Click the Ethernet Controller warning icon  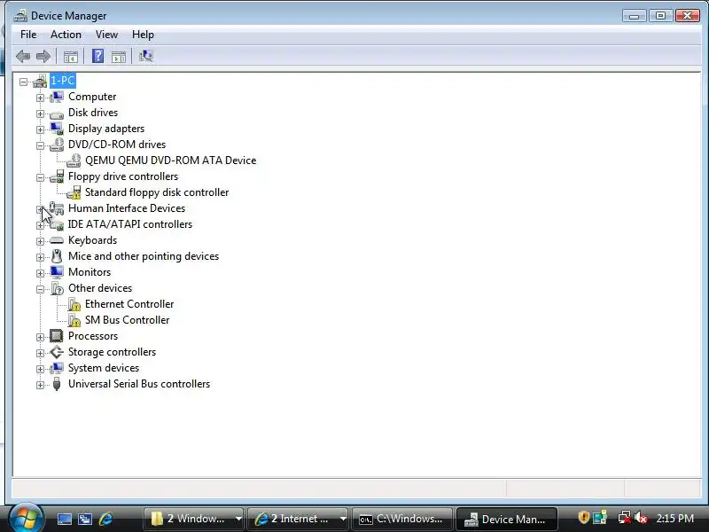tap(74, 304)
